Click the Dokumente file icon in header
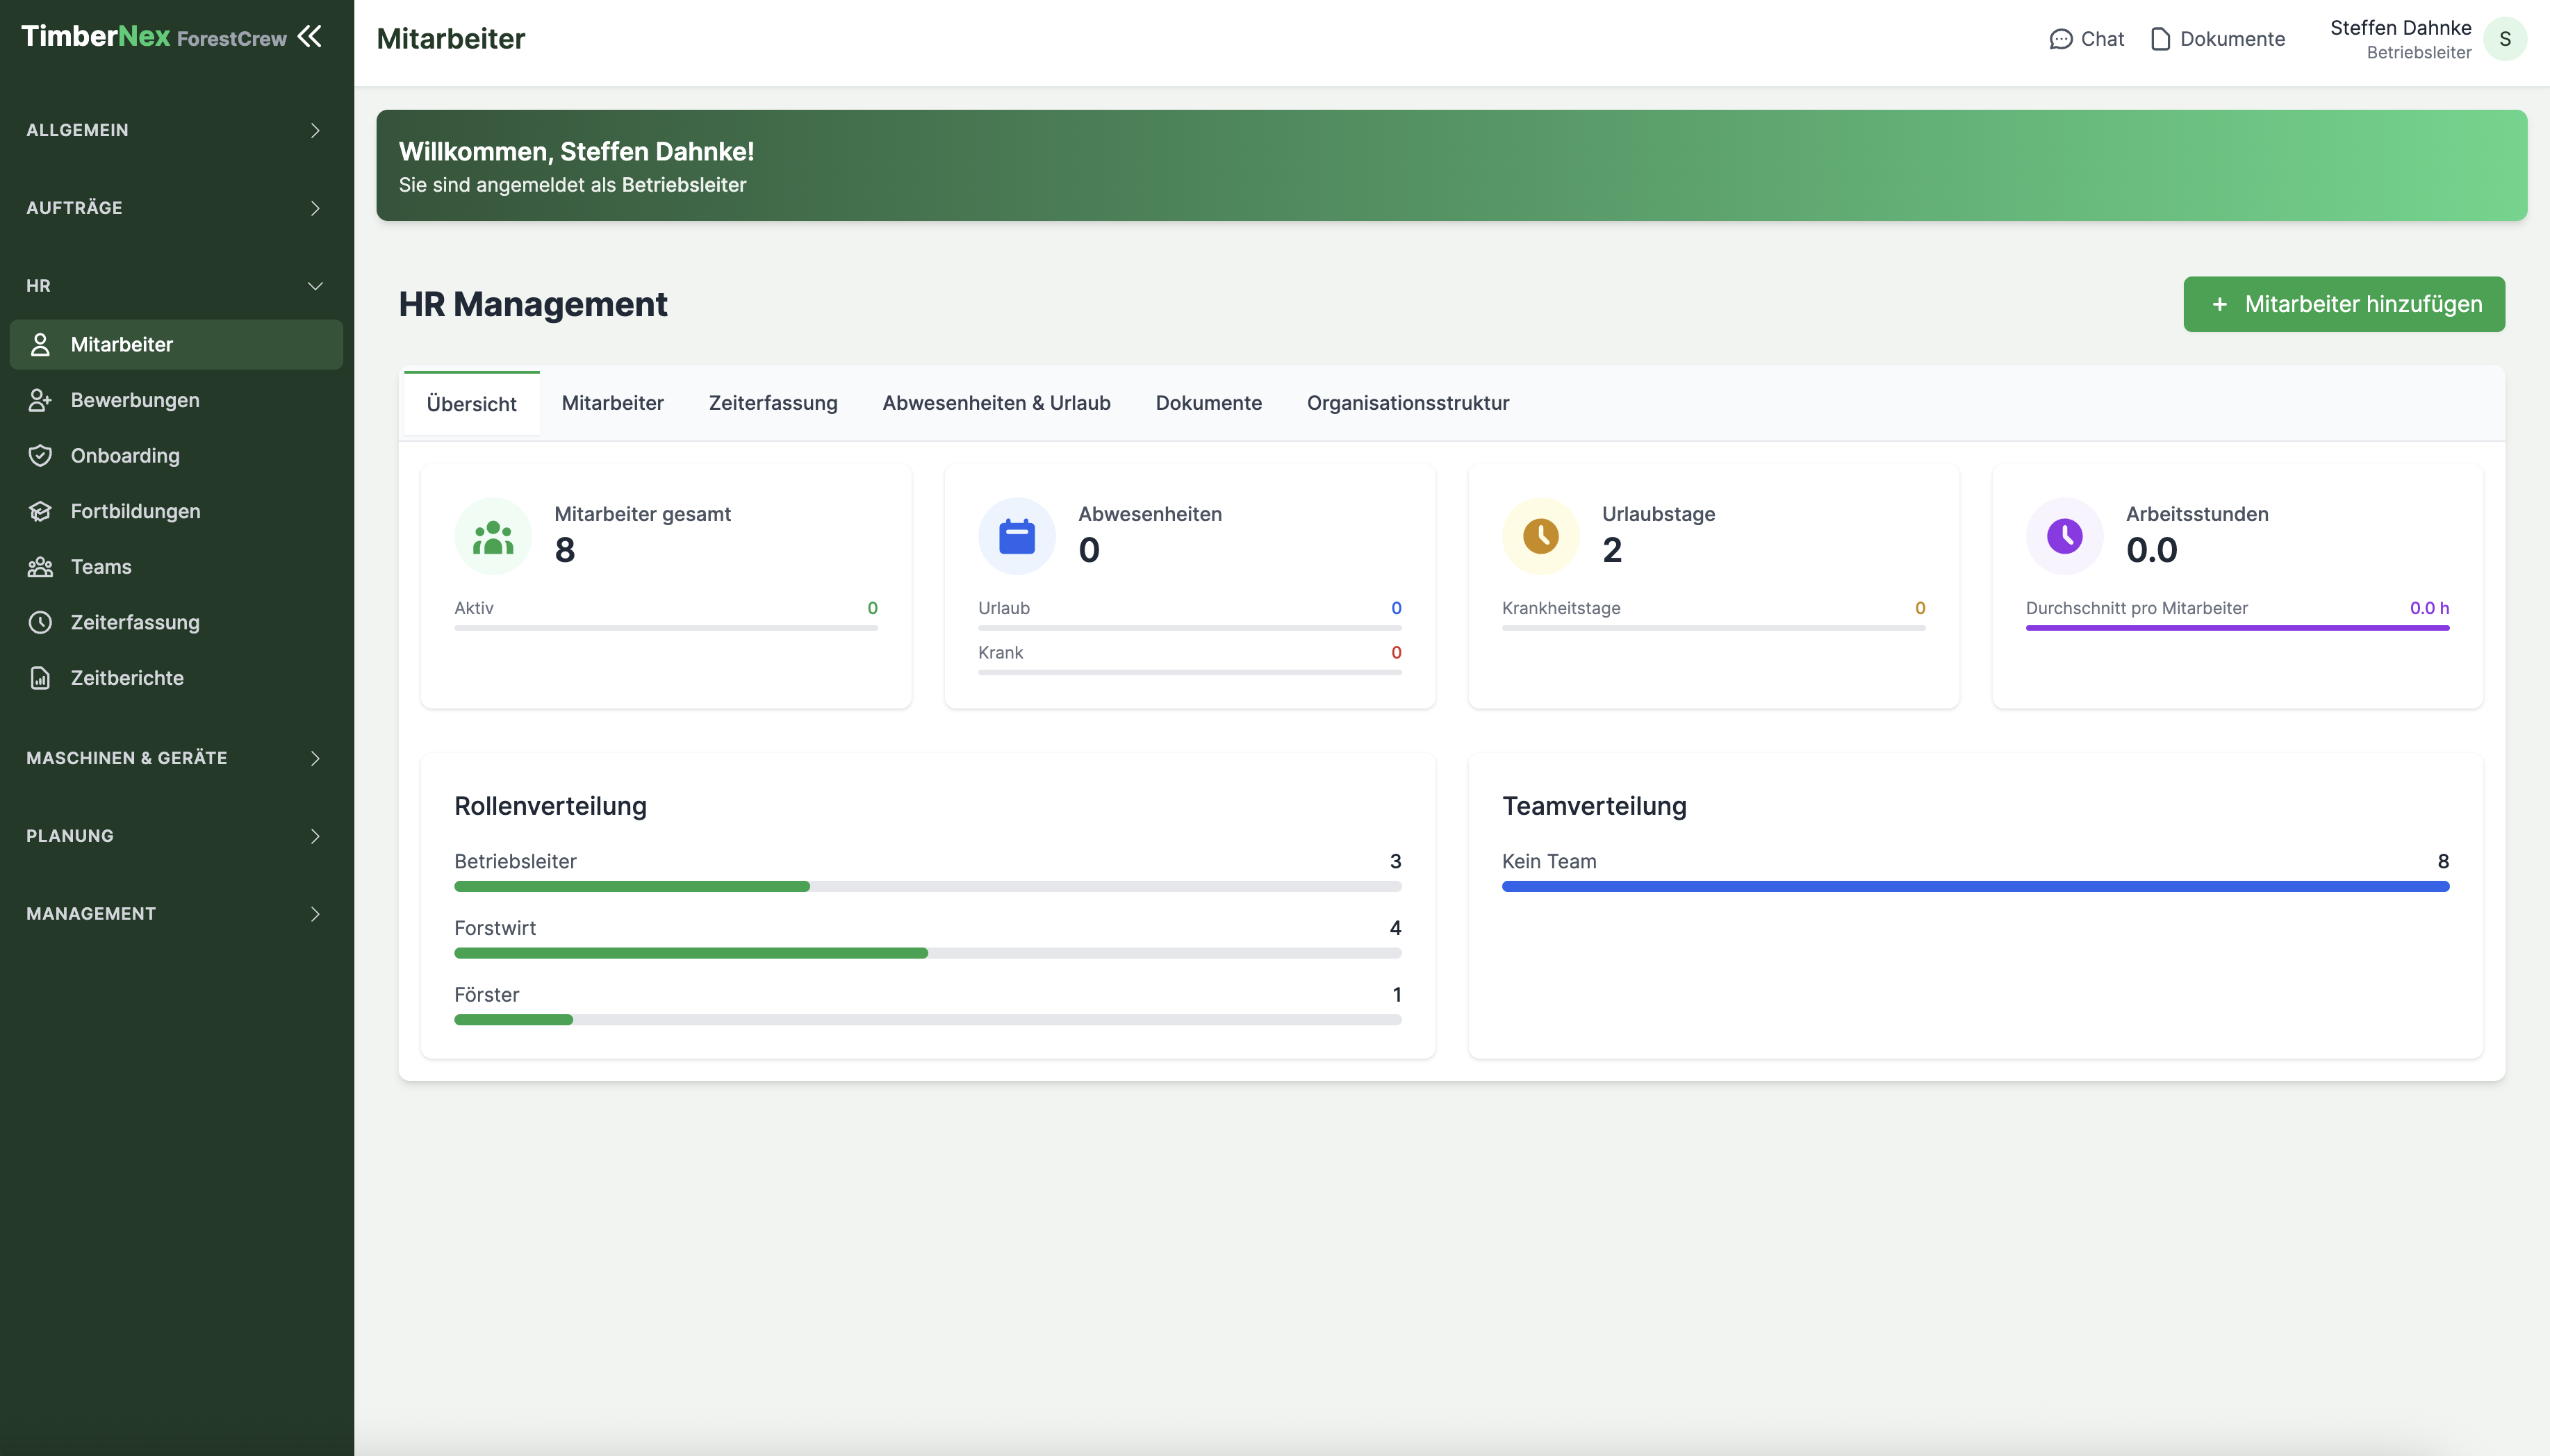 [x=2160, y=39]
